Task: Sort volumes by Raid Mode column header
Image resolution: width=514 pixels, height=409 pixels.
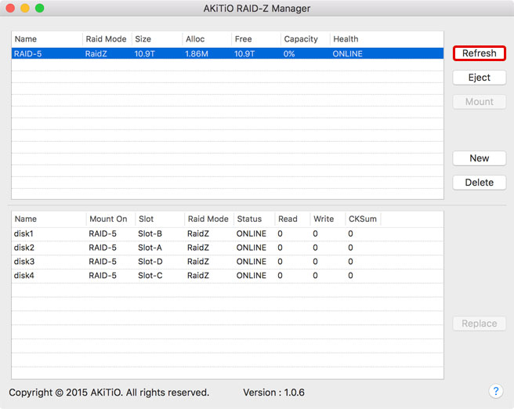Action: pos(106,39)
